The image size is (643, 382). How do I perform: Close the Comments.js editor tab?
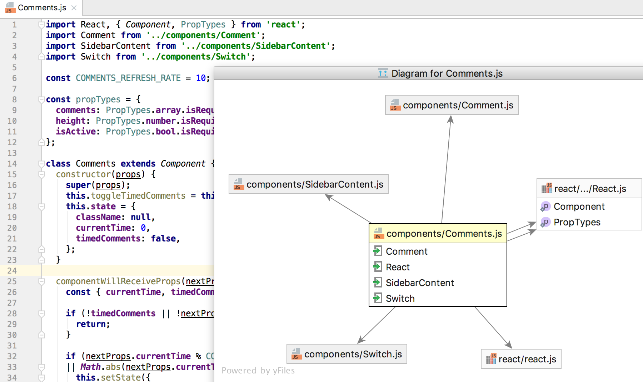coord(74,7)
